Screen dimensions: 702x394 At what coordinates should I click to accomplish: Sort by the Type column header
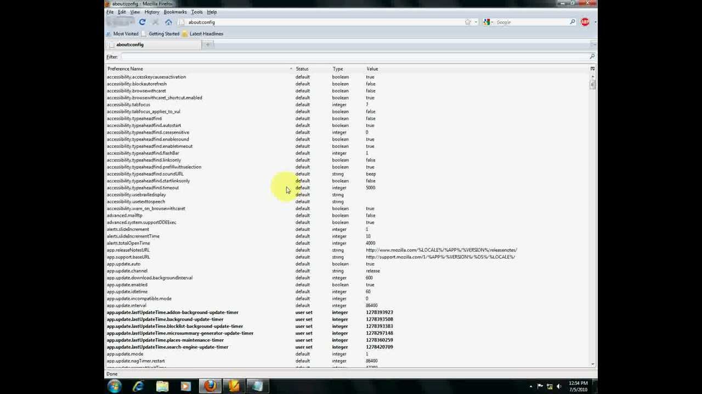347,69
